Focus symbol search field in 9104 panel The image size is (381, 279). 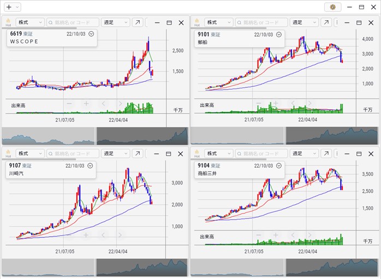261,153
